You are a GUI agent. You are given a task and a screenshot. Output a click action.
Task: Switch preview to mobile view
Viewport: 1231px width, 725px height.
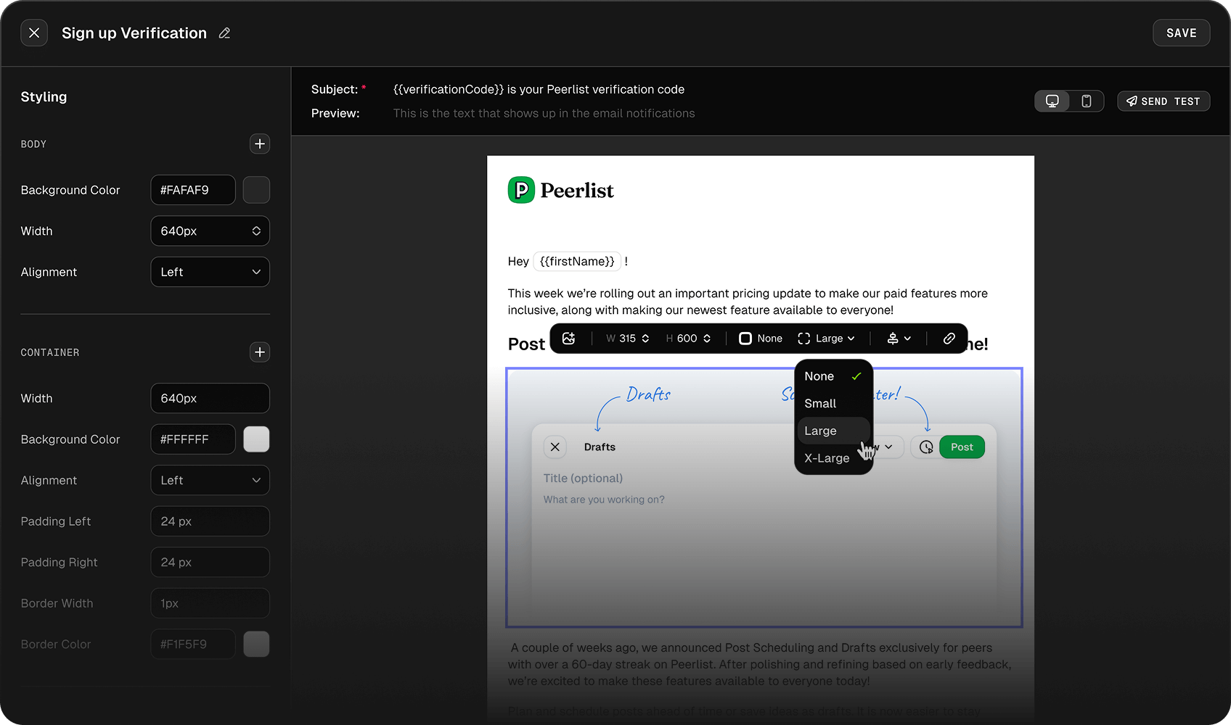[x=1087, y=101]
